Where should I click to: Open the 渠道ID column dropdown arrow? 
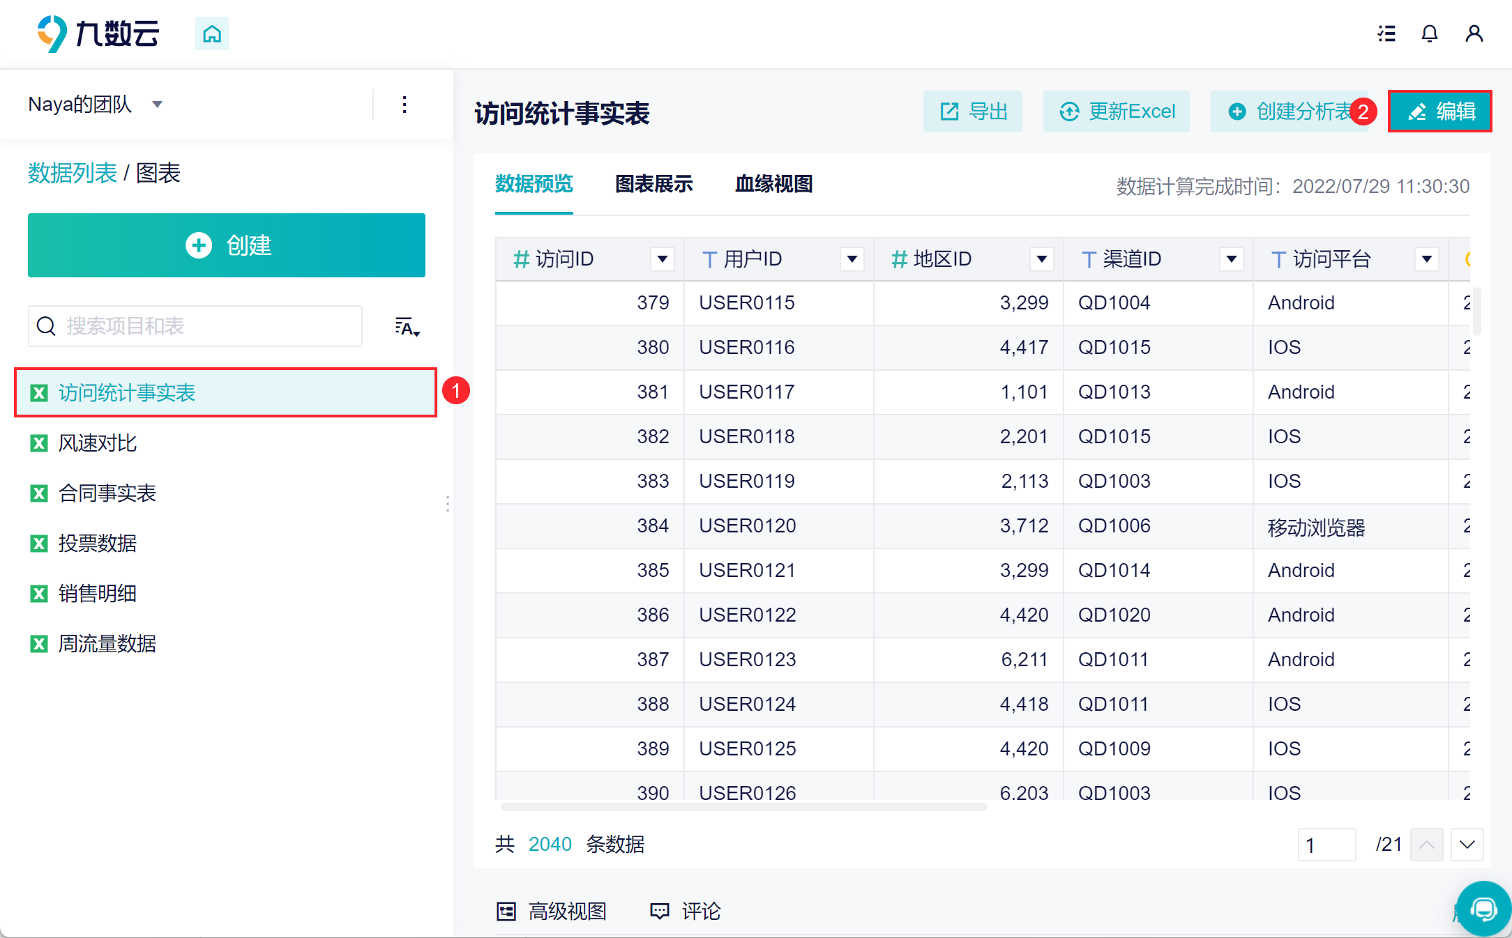(x=1231, y=259)
